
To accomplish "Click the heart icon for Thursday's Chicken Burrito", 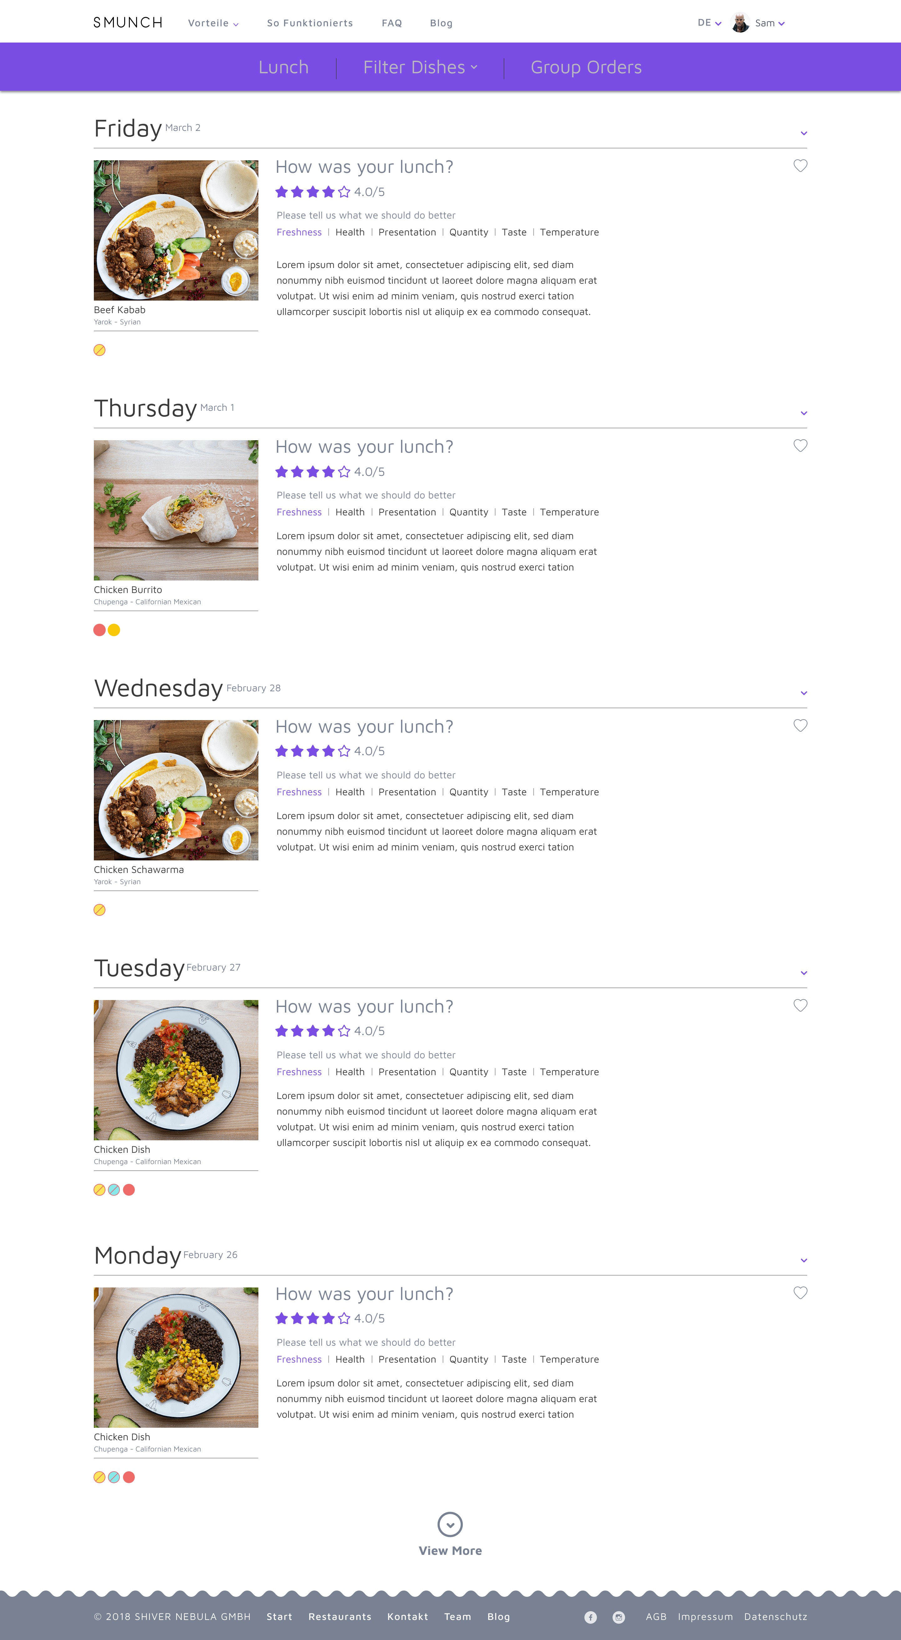I will [x=801, y=446].
